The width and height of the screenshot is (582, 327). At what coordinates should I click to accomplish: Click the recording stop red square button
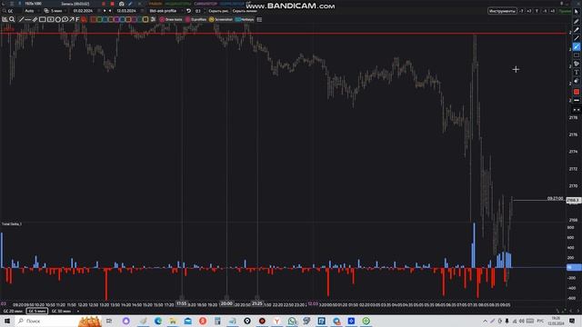112,4
